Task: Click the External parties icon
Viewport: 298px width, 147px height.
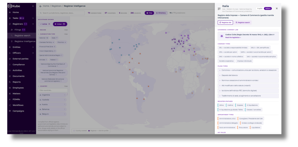Action: [10, 59]
